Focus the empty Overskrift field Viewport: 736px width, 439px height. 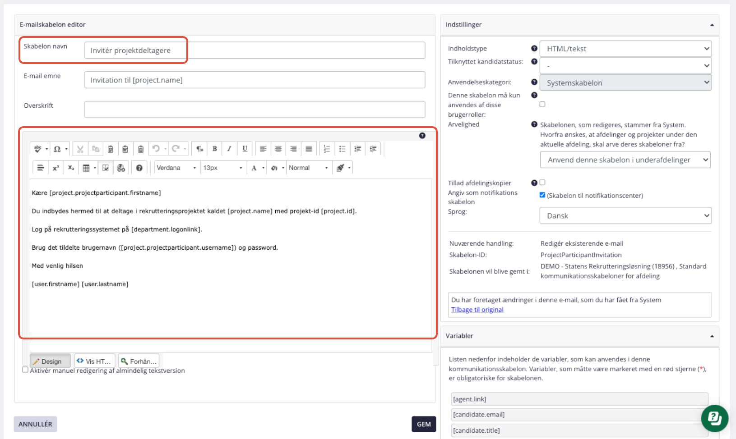click(x=255, y=110)
